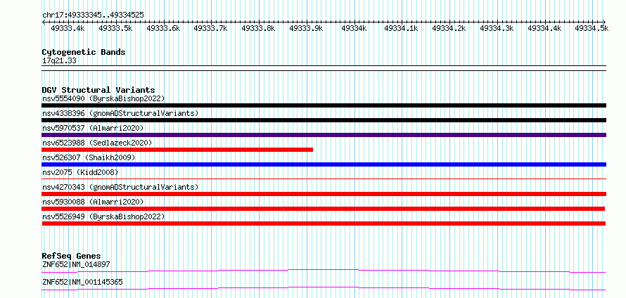
Task: Click the nsv5554090 (ByrskaBishop2022) variant label
Action: (103, 98)
